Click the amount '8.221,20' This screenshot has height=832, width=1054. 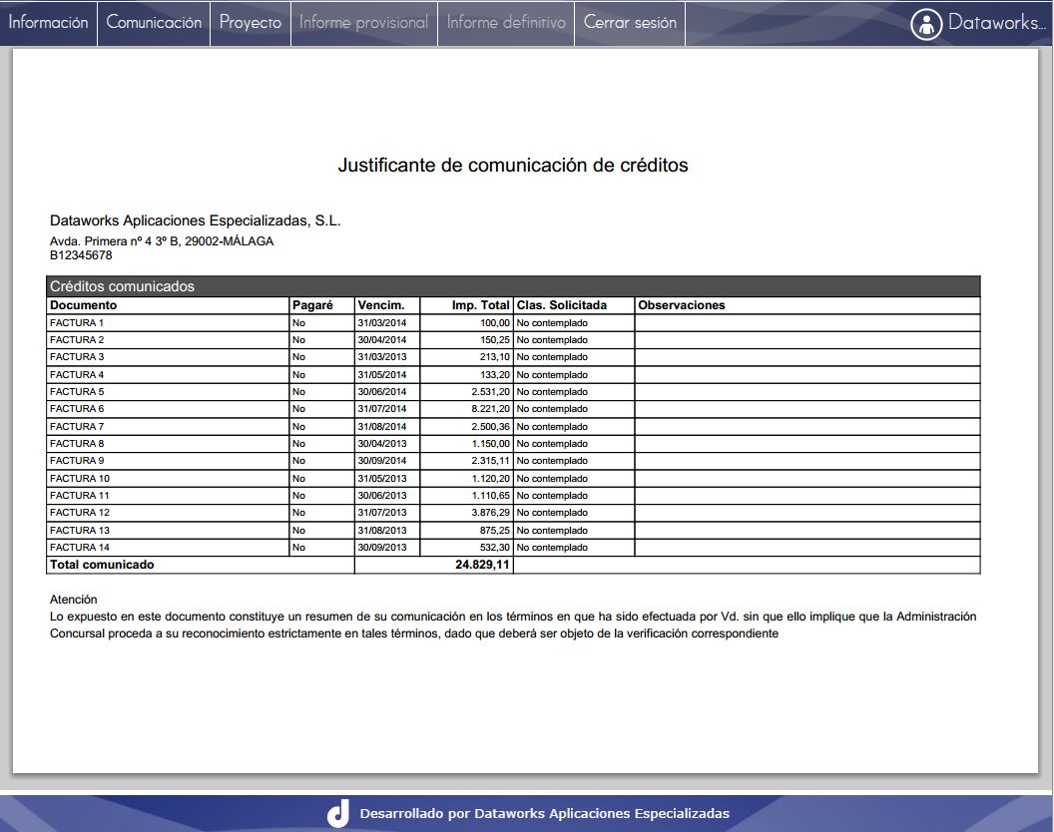491,409
